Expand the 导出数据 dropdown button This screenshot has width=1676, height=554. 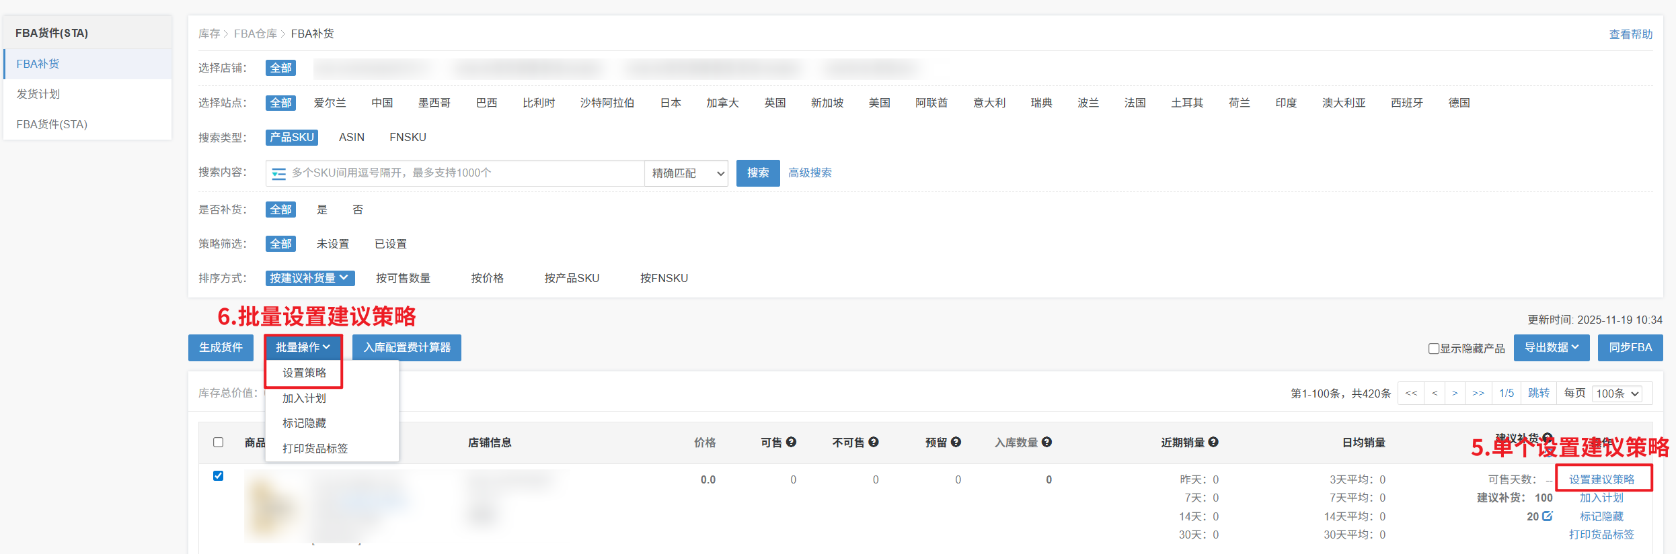pyautogui.click(x=1551, y=347)
